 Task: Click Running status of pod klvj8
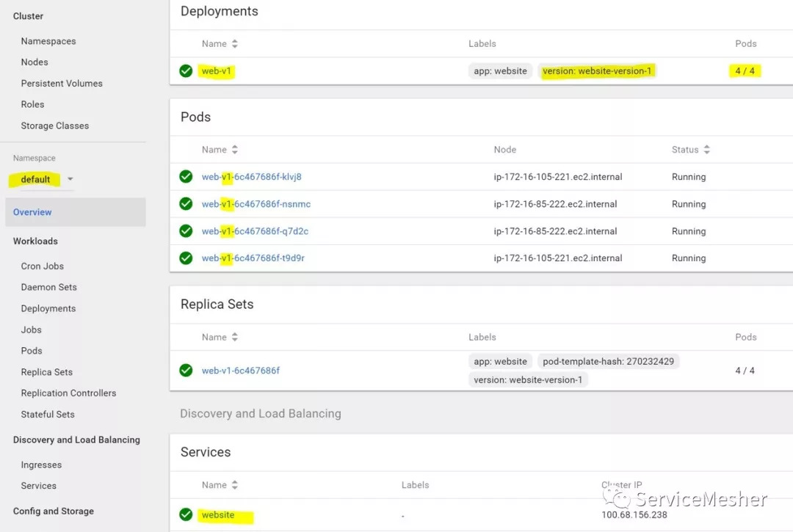pyautogui.click(x=689, y=177)
